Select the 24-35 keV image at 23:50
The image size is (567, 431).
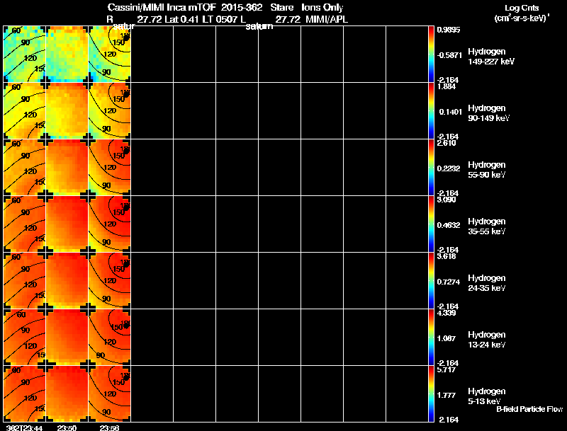tap(67, 281)
